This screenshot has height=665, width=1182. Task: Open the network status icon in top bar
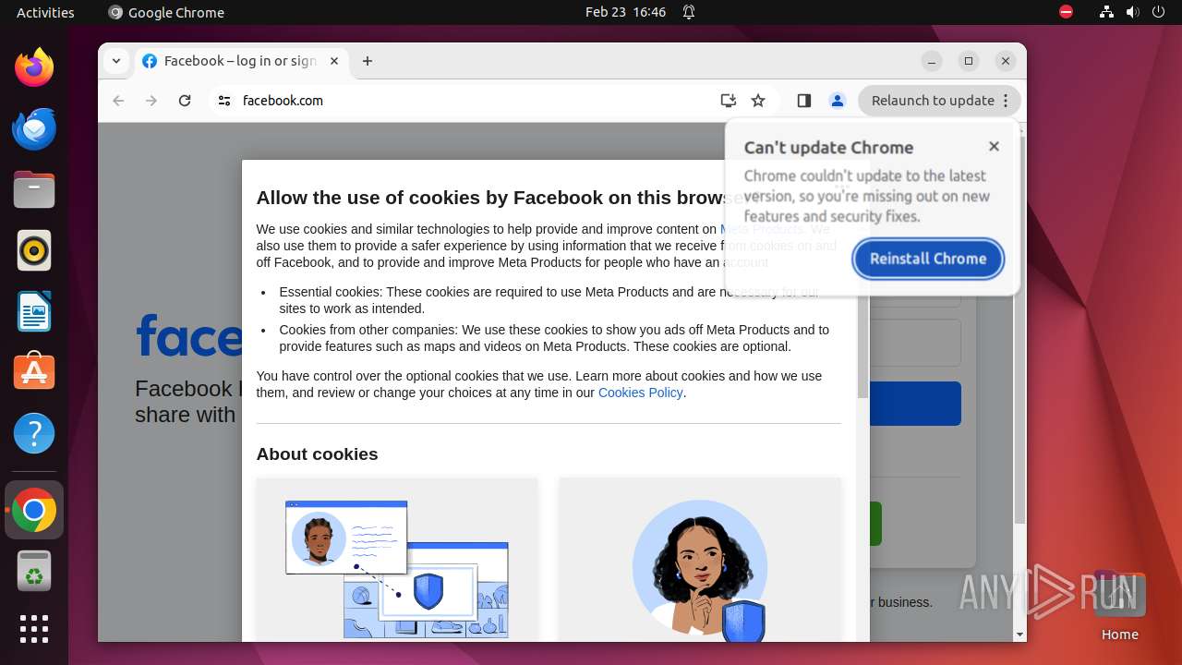tap(1106, 12)
